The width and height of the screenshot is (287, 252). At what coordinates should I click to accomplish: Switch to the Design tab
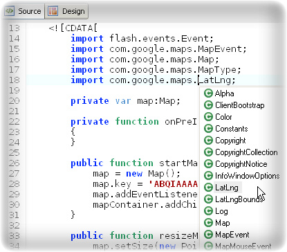66,11
